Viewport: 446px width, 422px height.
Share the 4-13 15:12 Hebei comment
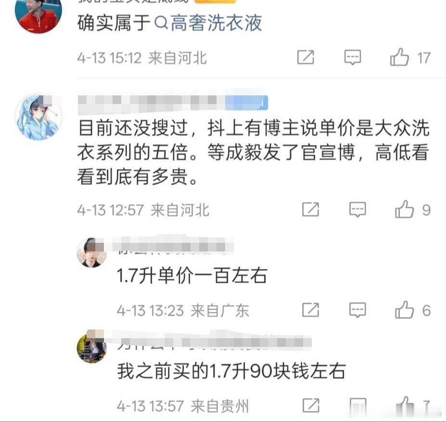pyautogui.click(x=306, y=57)
